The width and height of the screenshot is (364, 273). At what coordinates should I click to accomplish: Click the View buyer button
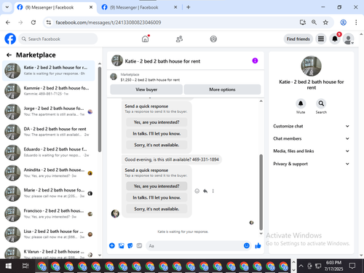click(x=146, y=90)
